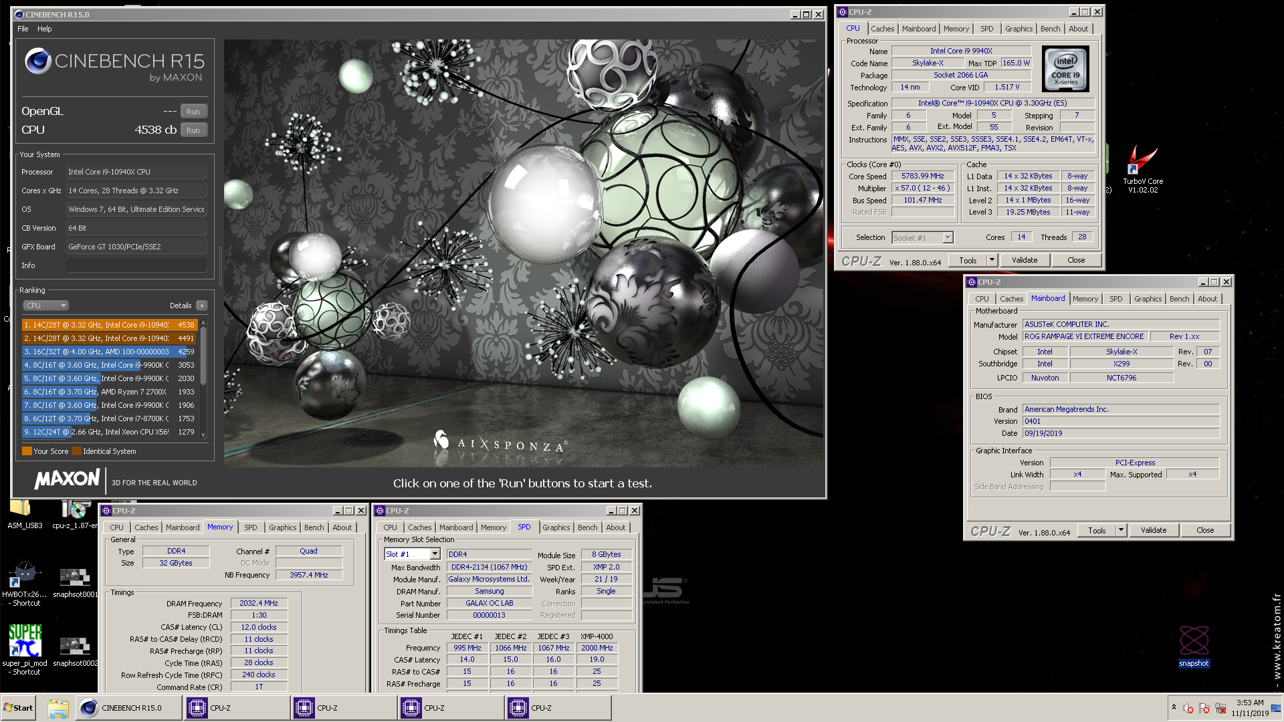Click Close in the CPU tab window
Image resolution: width=1284 pixels, height=722 pixels.
[x=1076, y=260]
